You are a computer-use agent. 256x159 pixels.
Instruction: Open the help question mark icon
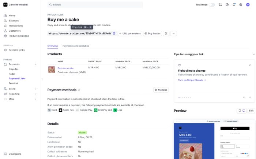[227, 5]
